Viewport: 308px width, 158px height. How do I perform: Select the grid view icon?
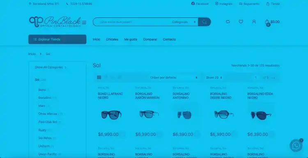pyautogui.click(x=99, y=77)
